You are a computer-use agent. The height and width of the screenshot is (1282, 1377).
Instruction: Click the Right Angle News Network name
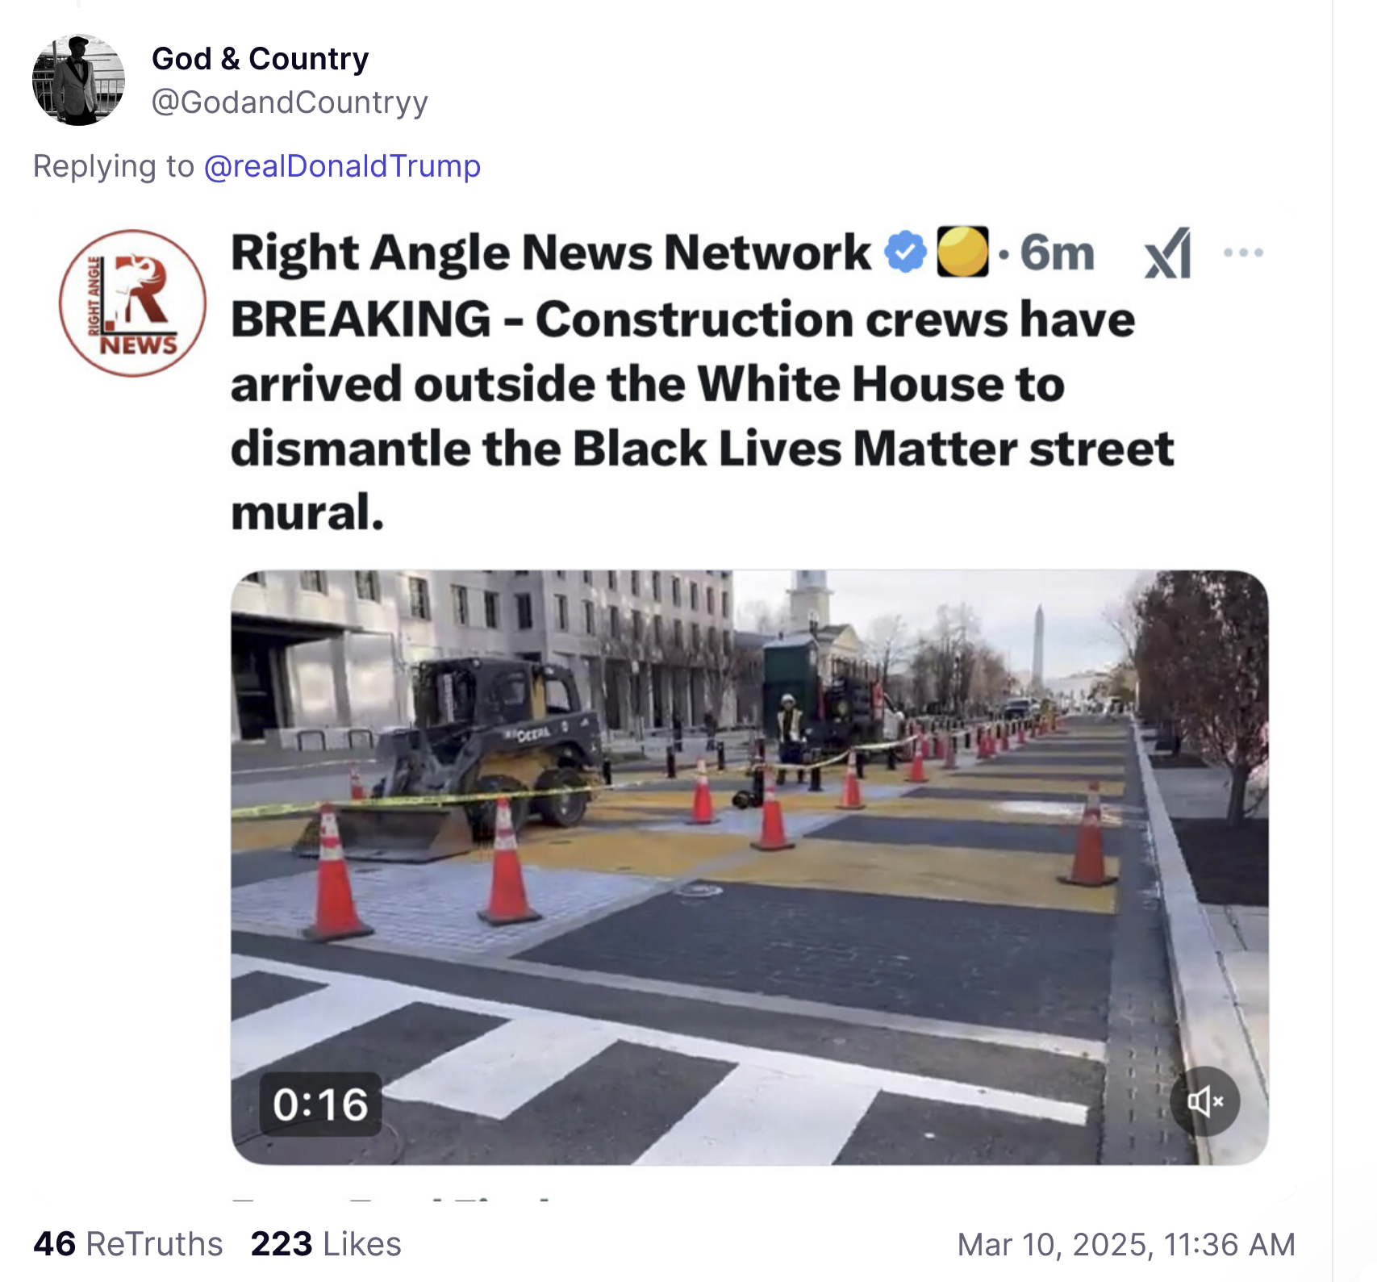551,253
